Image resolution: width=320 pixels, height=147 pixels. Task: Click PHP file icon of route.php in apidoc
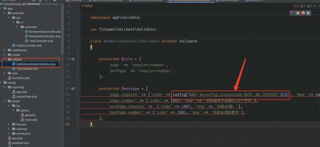22,120
